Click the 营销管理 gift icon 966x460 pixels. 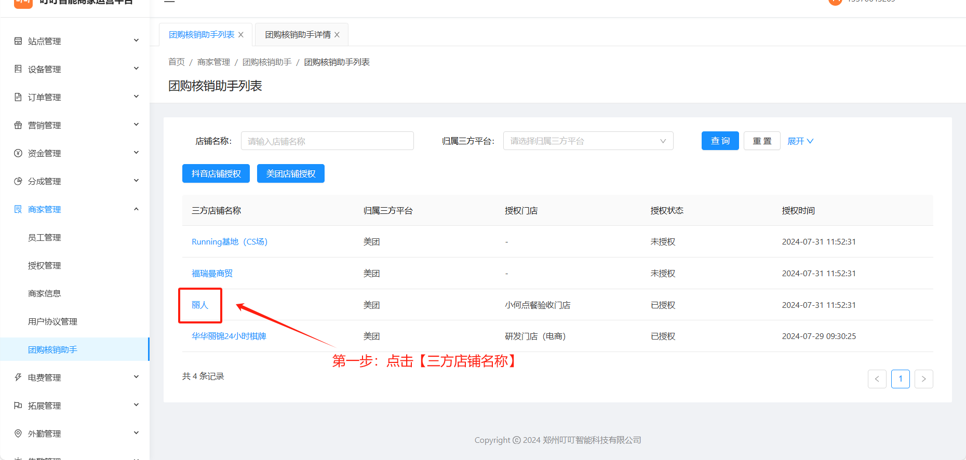tap(18, 125)
